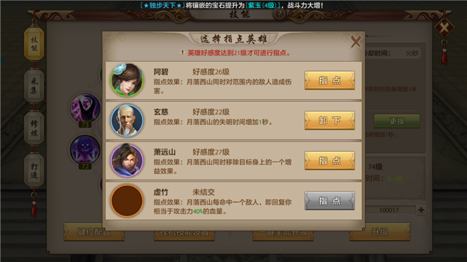The image size is (467, 262).
Task: Select the level 72 skill icon
Action: [x=85, y=150]
